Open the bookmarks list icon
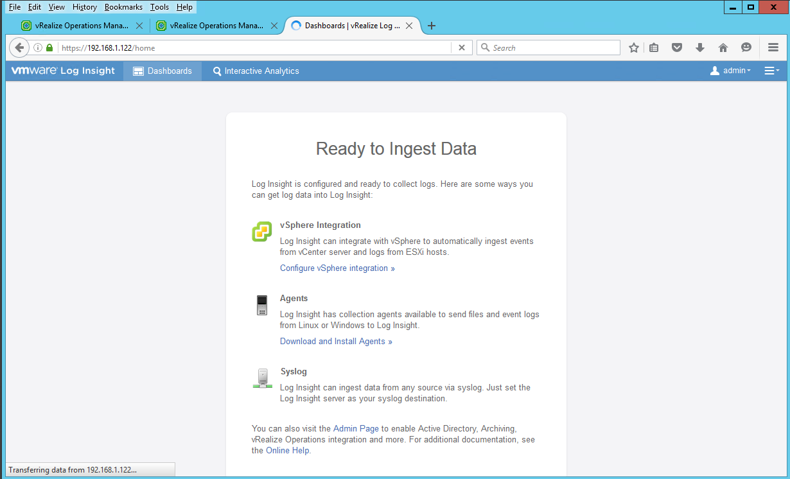The height and width of the screenshot is (479, 790). [654, 48]
